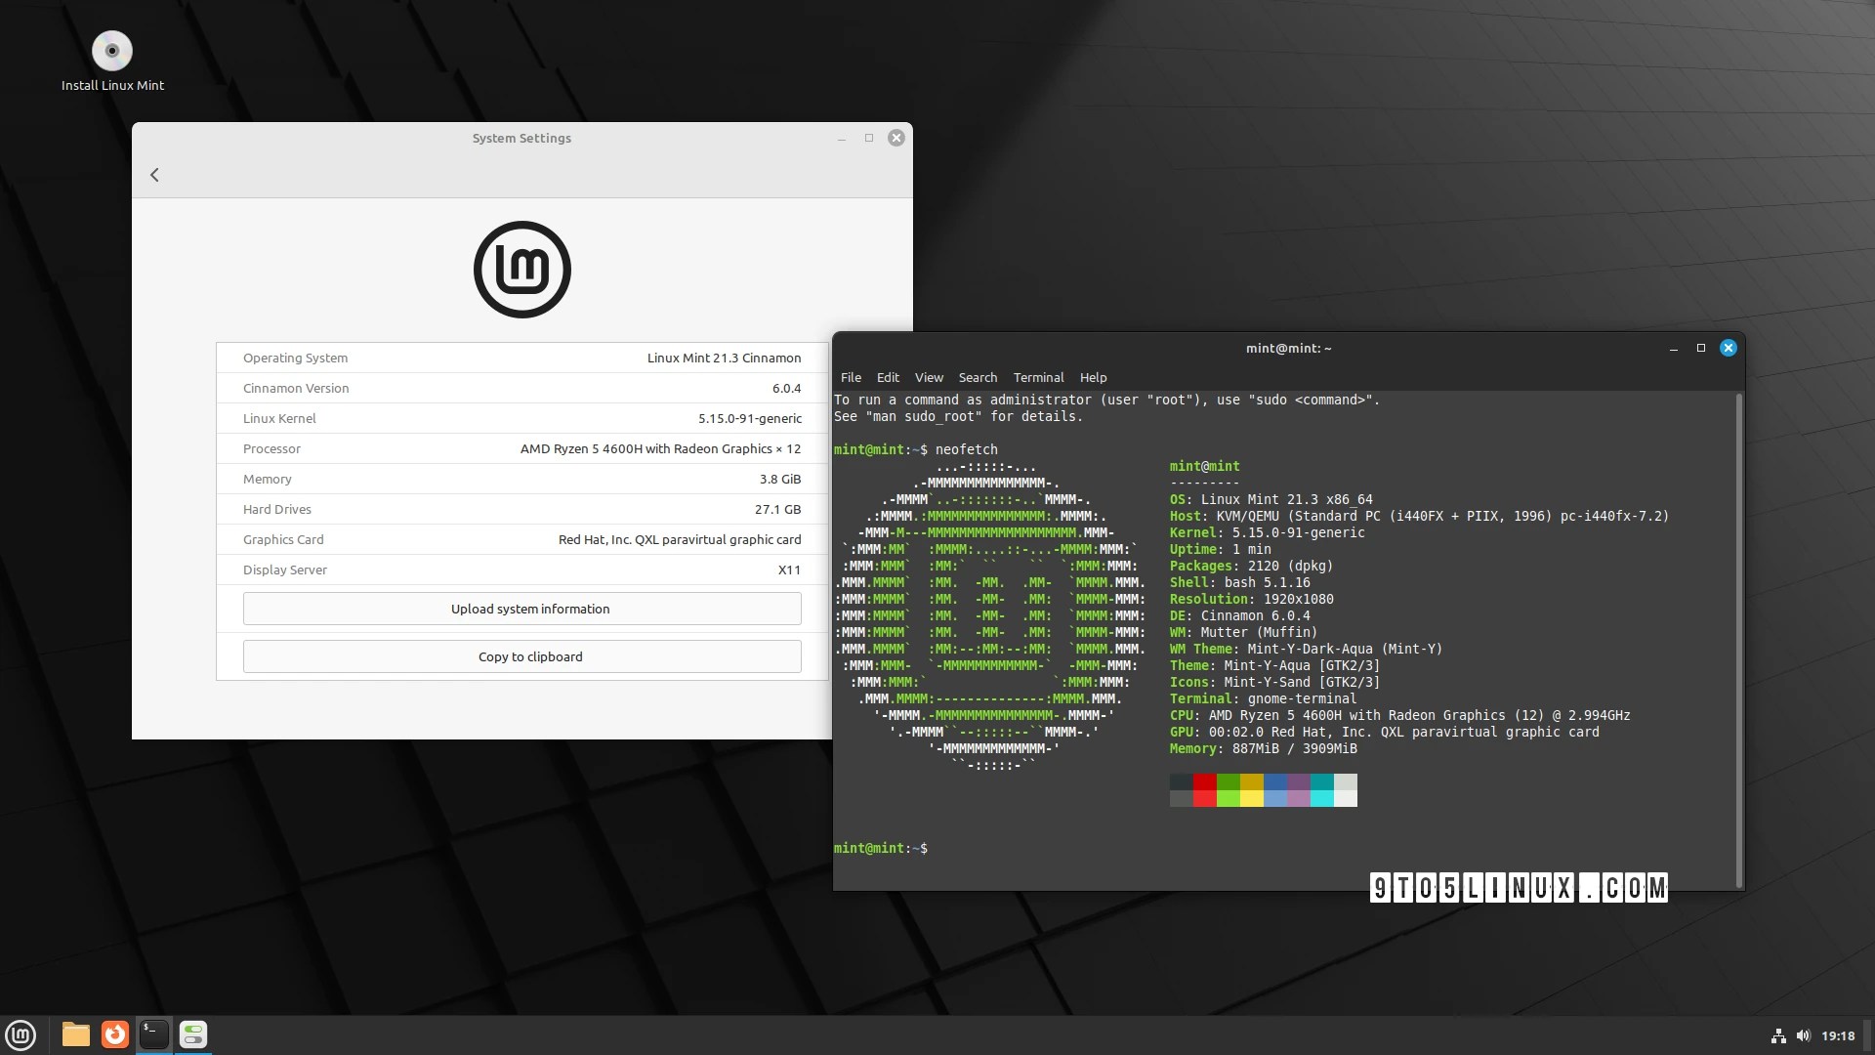Open the Install Linux Mint desktop icon
This screenshot has width=1875, height=1055.
112,52
